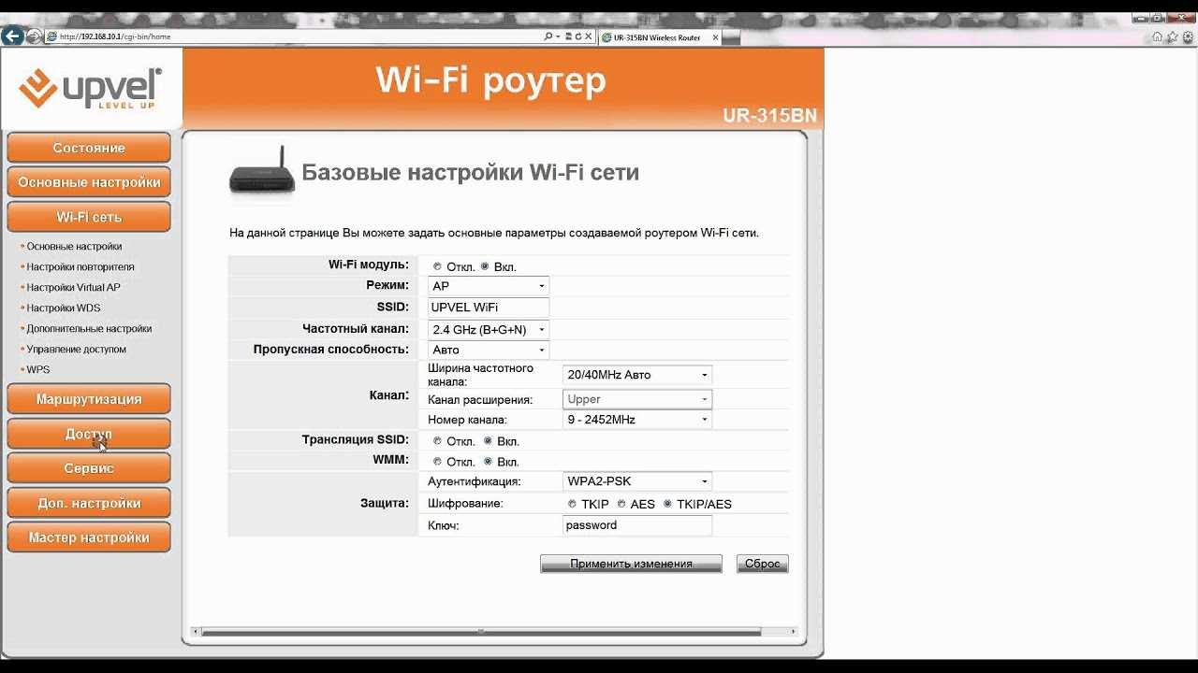The height and width of the screenshot is (673, 1198).
Task: Select AES encryption
Action: pos(621,504)
